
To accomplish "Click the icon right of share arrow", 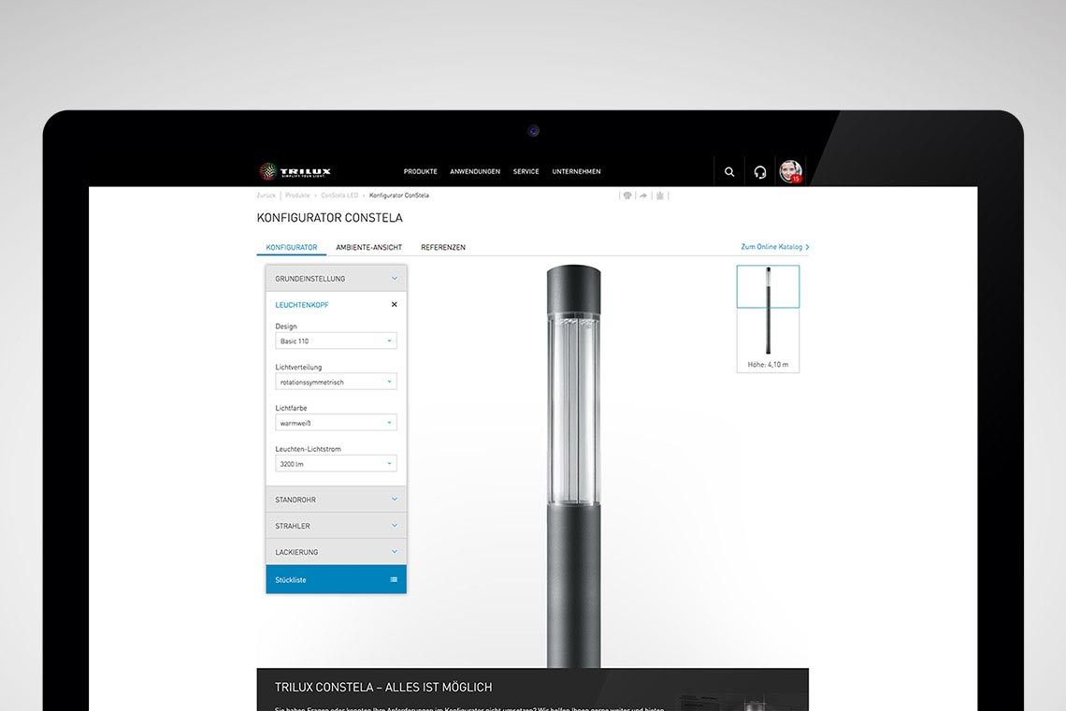I will 659,196.
